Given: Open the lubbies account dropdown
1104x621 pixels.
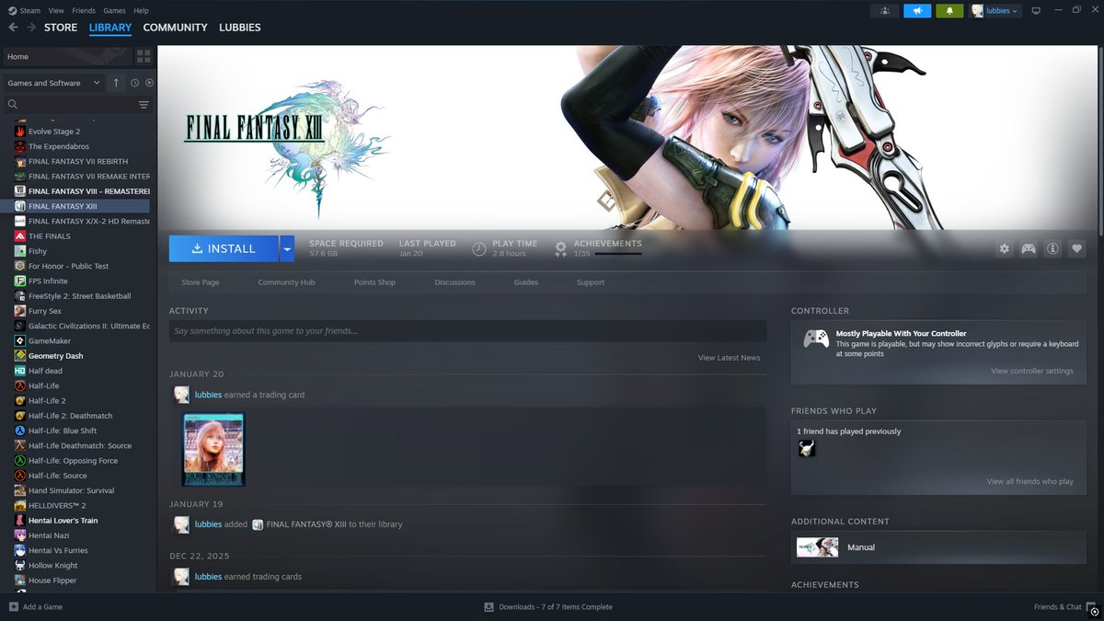Looking at the screenshot, I should (x=995, y=11).
